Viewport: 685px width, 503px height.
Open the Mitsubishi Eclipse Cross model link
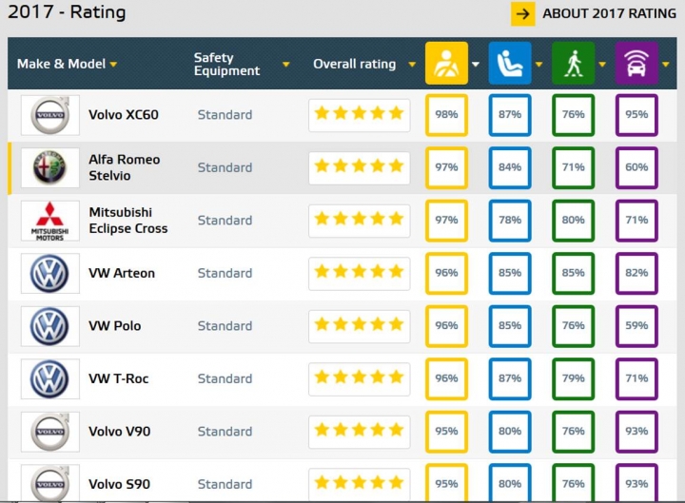(128, 220)
